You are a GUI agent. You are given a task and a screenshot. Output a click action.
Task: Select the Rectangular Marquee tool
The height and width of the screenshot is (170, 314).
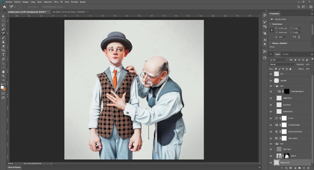pyautogui.click(x=3, y=20)
